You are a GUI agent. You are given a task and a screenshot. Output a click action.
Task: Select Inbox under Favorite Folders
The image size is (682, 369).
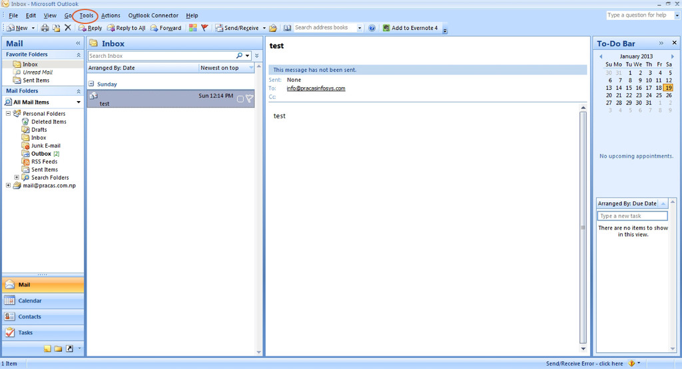click(x=30, y=64)
